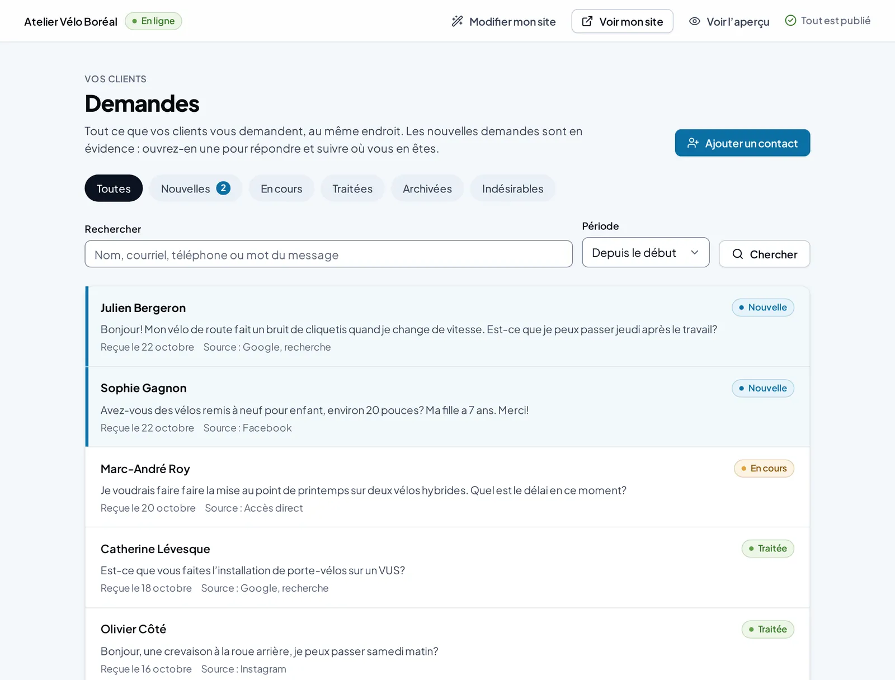Click the message about mise au point de printemps
The width and height of the screenshot is (895, 680).
(364, 490)
